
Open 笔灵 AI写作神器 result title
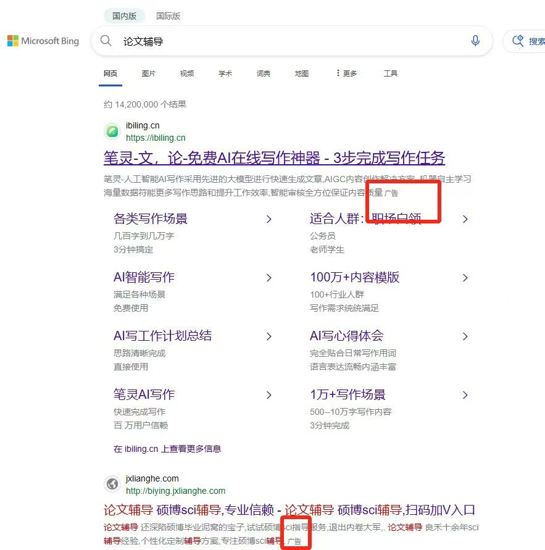tap(274, 158)
